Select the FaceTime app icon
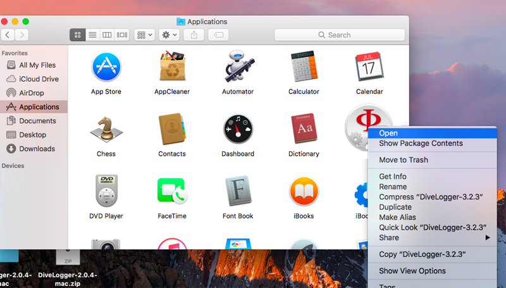 tap(172, 191)
